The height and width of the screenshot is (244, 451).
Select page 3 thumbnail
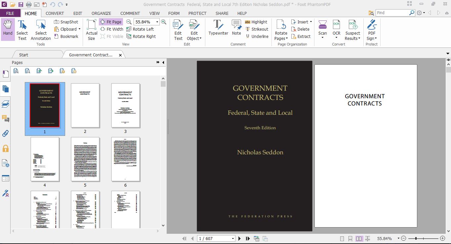coord(125,106)
